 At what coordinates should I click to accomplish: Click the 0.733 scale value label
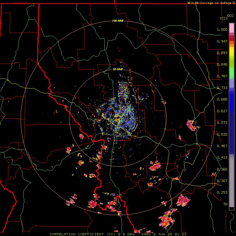(x=222, y=88)
